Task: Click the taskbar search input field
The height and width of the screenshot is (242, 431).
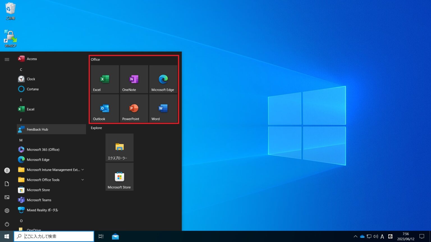Action: click(x=54, y=236)
